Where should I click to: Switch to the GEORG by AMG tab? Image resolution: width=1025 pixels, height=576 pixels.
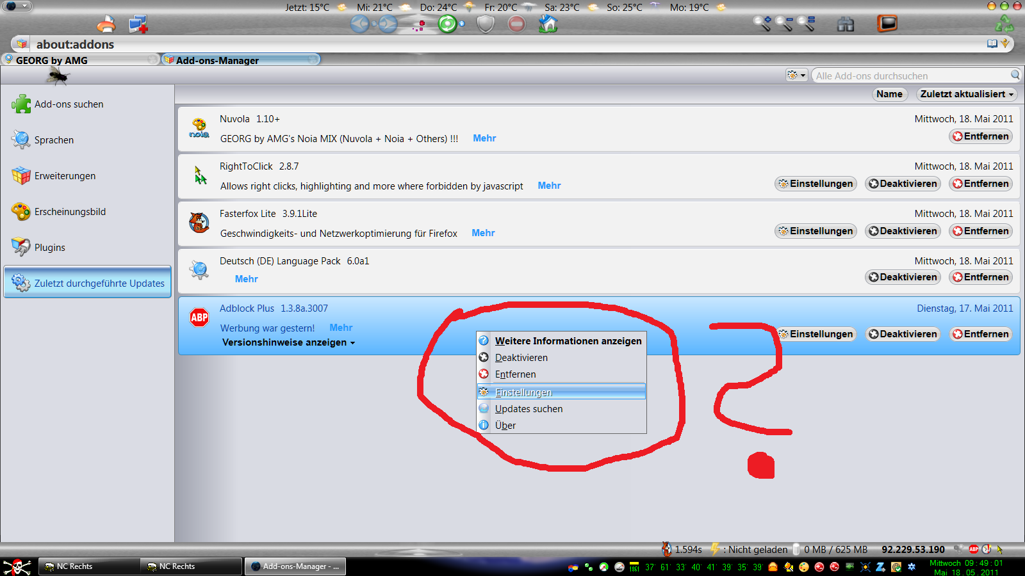pyautogui.click(x=80, y=60)
